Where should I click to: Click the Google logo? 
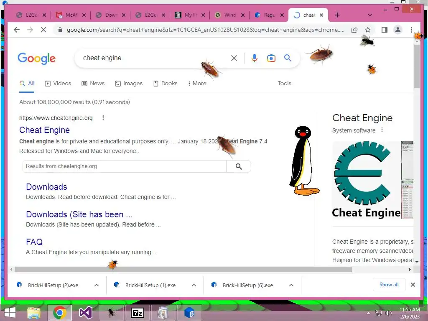click(37, 59)
